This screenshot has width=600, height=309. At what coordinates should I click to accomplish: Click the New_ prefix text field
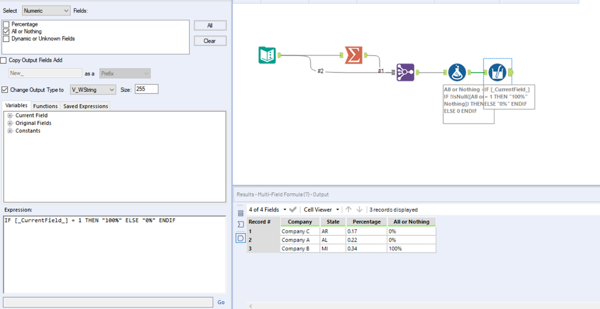pos(46,73)
